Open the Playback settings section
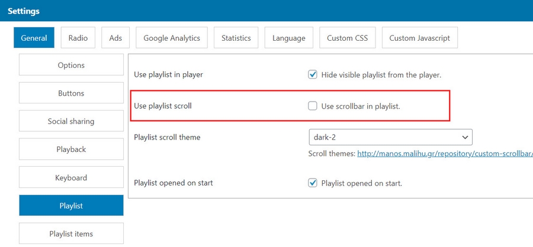This screenshot has width=533, height=247. pyautogui.click(x=71, y=149)
